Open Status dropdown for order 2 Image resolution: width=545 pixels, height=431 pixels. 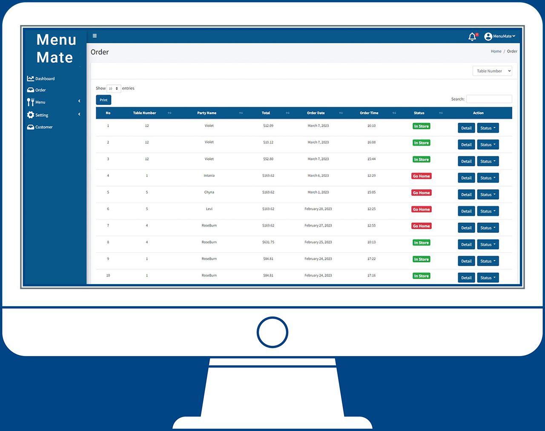point(488,144)
